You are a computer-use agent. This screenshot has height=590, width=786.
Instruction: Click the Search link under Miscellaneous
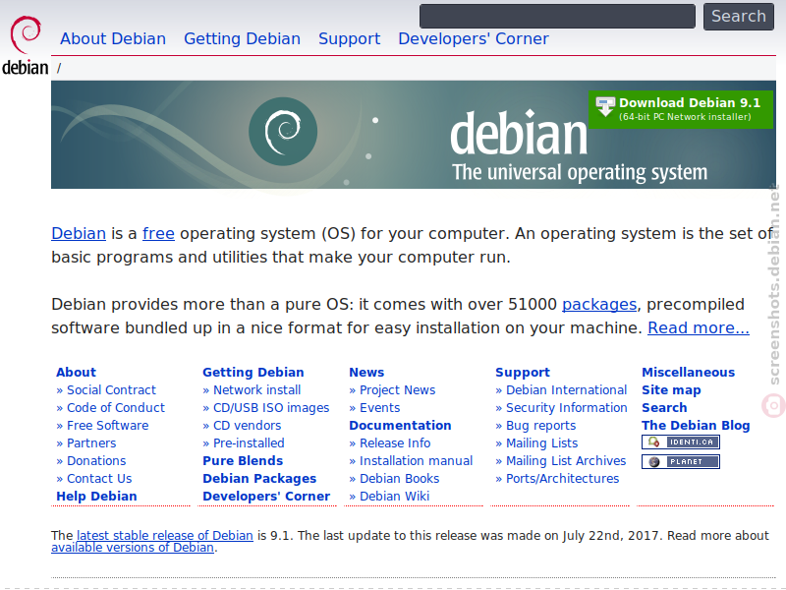coord(664,407)
